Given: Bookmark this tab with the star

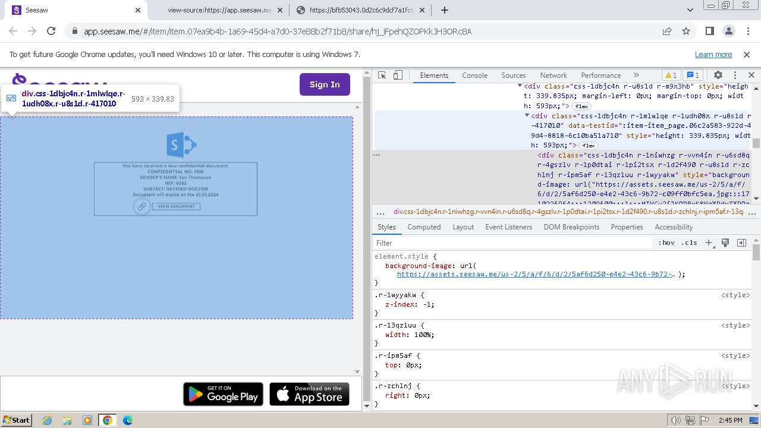Looking at the screenshot, I should point(686,32).
